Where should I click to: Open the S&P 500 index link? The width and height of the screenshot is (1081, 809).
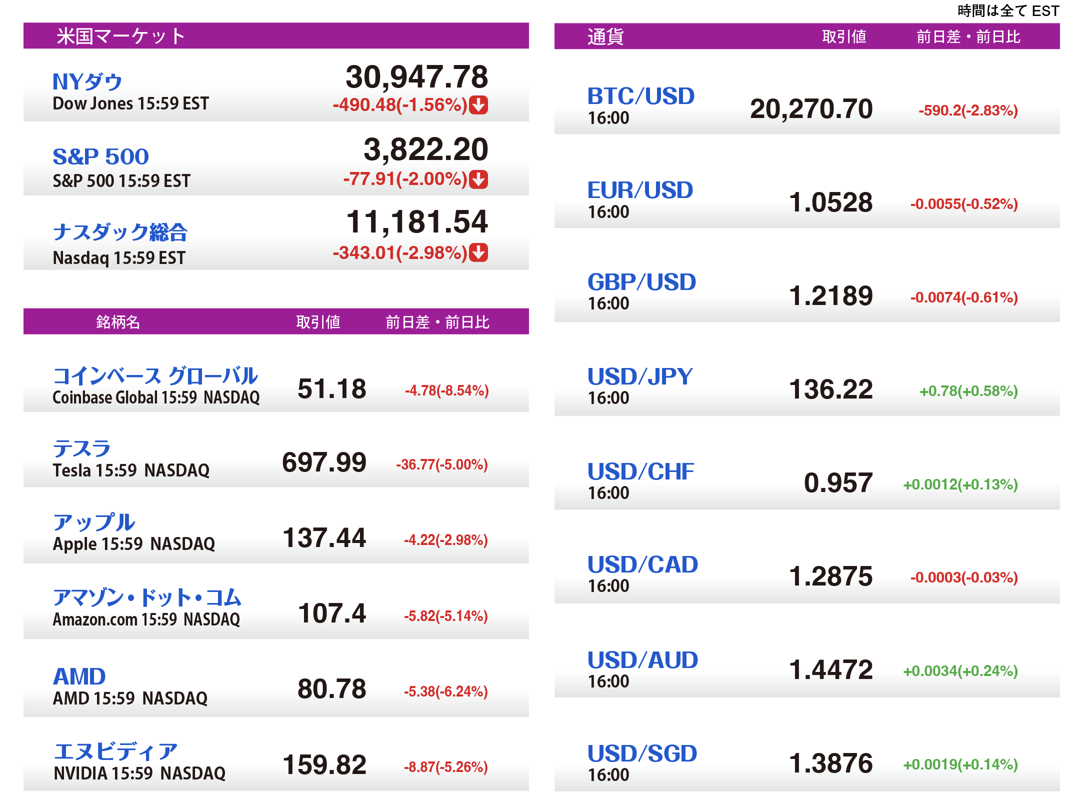[100, 156]
